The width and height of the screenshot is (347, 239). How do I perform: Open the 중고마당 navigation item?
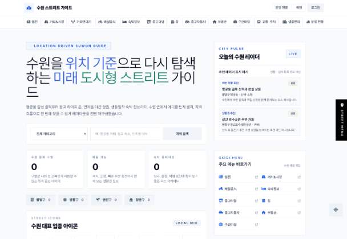[x=155, y=22]
